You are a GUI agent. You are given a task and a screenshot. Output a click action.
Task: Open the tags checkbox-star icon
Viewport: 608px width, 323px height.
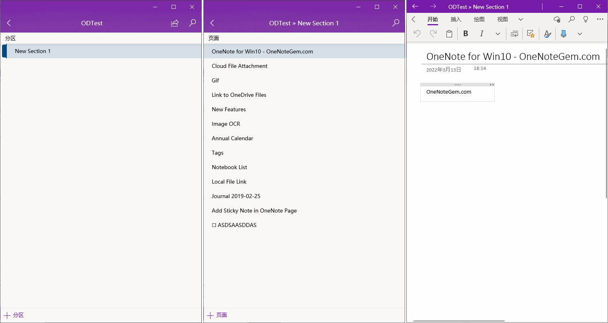point(531,34)
